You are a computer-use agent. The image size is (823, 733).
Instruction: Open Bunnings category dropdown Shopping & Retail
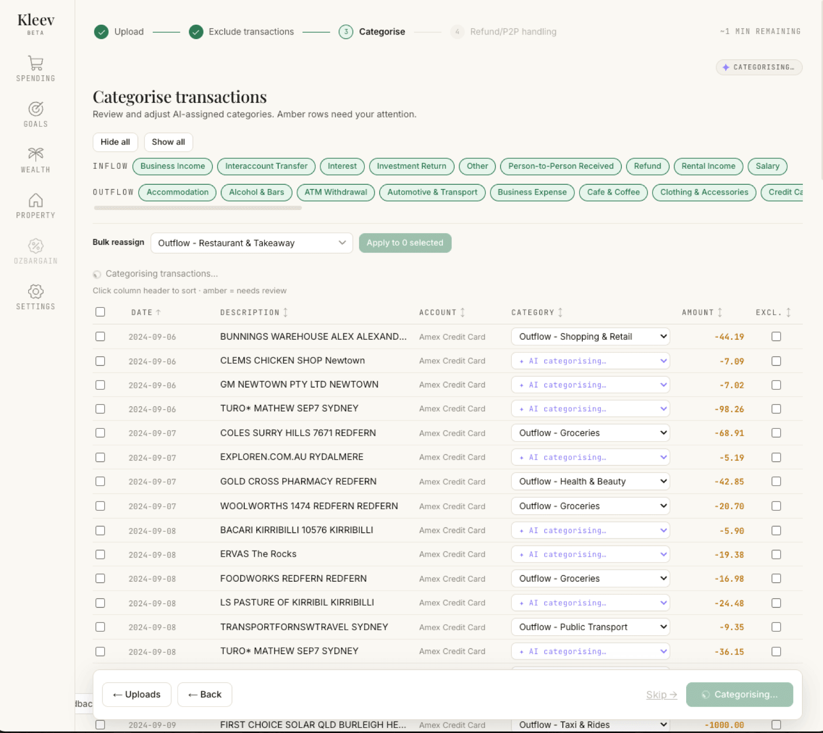(591, 337)
